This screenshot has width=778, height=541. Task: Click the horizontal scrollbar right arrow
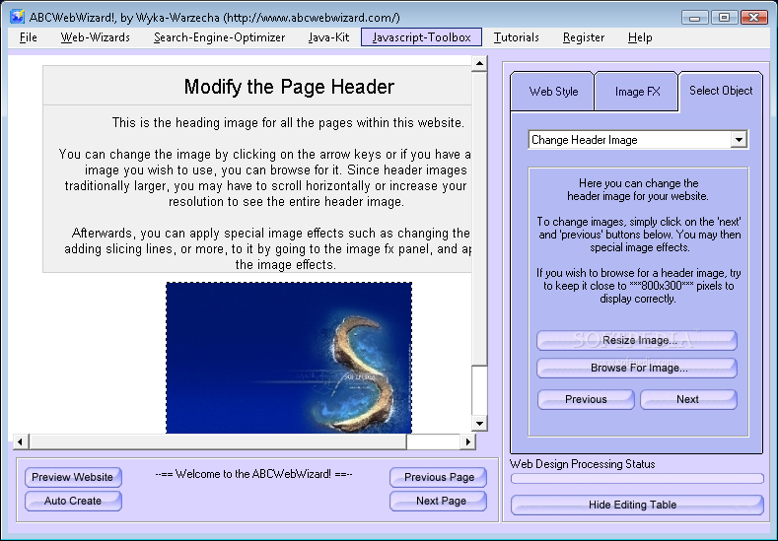coord(468,441)
